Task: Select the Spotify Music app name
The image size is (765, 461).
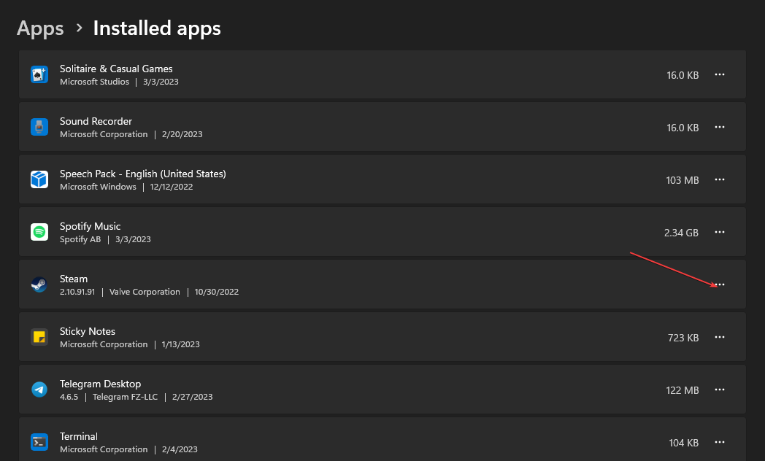Action: 91,227
